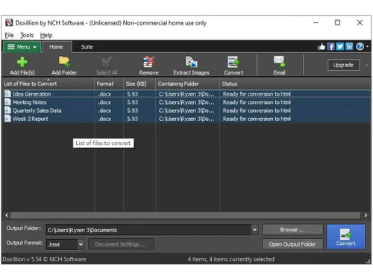Switch to the Suite tab
The width and height of the screenshot is (373, 280).
click(x=87, y=47)
